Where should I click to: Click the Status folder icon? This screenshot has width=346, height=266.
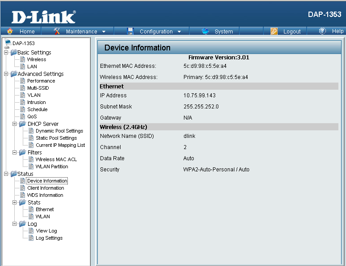coord(14,174)
